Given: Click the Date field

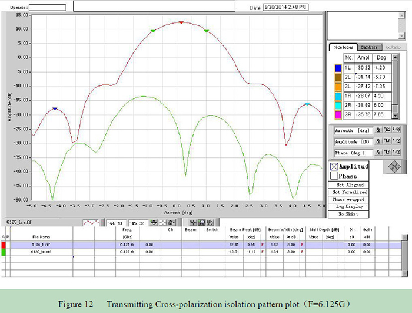Looking at the screenshot, I should click(285, 8).
